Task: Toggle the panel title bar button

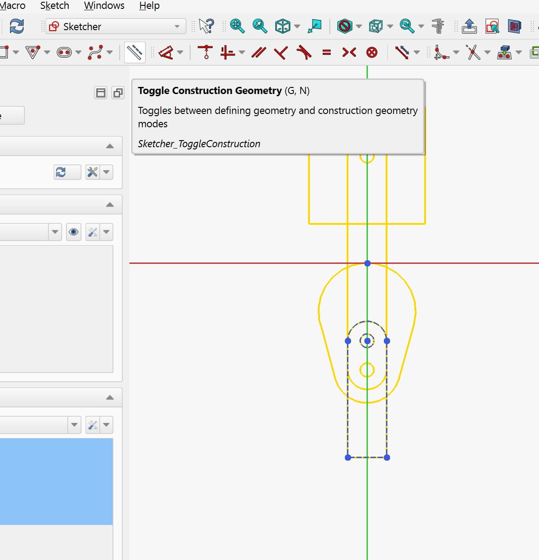Action: pos(101,93)
